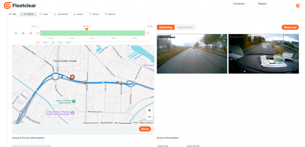Click the left trim handle of the timeline
This screenshot has height=147, width=305.
pos(40,33)
